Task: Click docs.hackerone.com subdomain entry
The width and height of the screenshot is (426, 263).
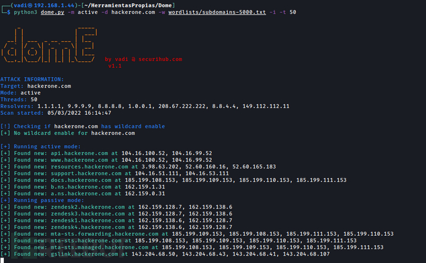Action: click(x=81, y=180)
